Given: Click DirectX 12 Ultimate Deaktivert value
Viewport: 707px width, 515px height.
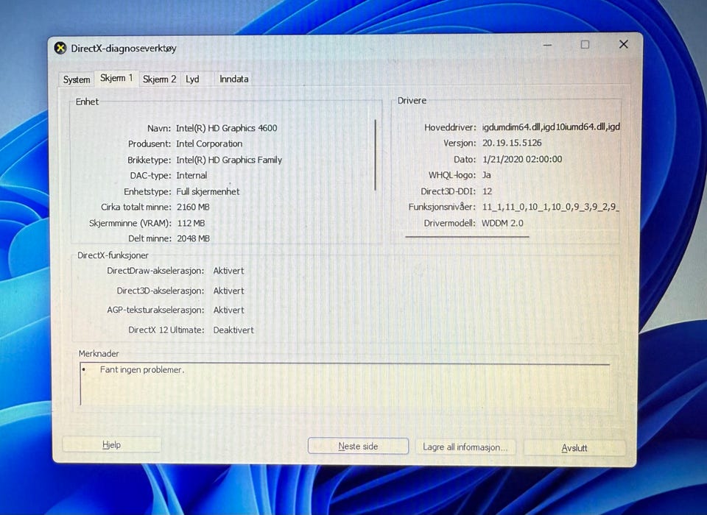Looking at the screenshot, I should click(x=233, y=330).
